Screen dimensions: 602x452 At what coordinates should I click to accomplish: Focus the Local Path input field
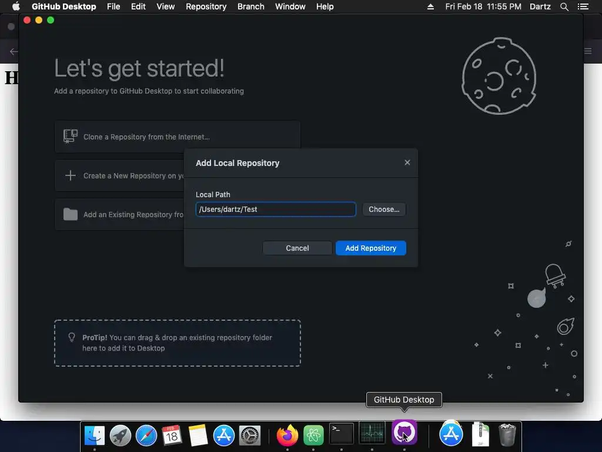(x=276, y=209)
